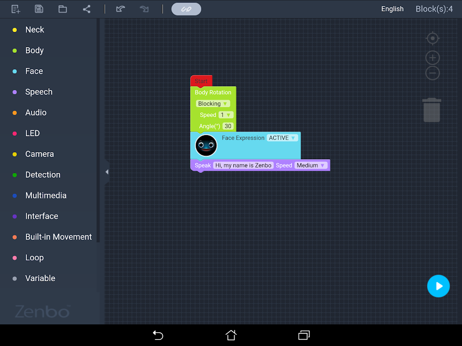This screenshot has width=462, height=346.
Task: Center the workspace view
Action: pos(433,38)
